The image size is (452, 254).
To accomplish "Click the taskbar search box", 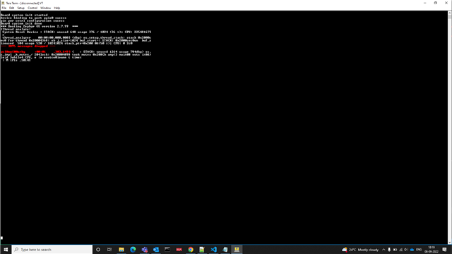I will [52, 249].
